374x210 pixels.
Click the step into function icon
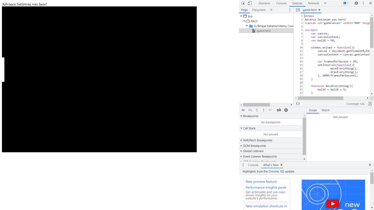tap(257, 110)
